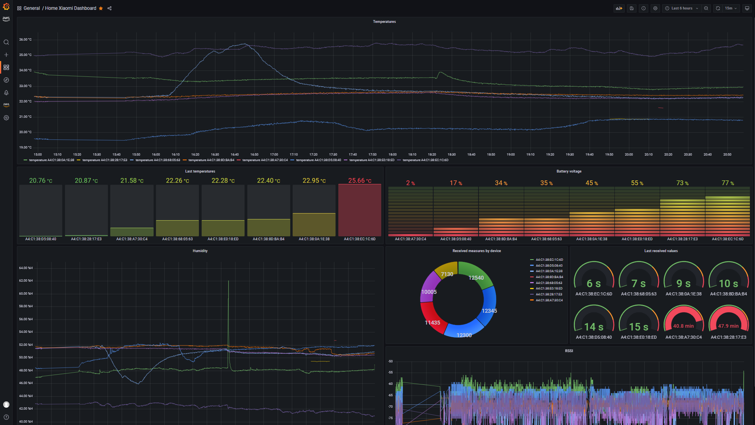Open the RSSI panel title menu
Viewport: 755px width, 425px height.
click(x=569, y=351)
